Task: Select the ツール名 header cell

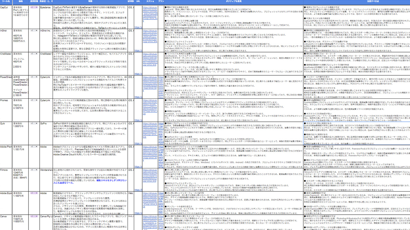Action: click(6, 2)
